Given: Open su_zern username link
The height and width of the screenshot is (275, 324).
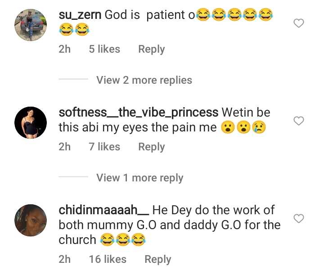Looking at the screenshot, I should 80,15.
